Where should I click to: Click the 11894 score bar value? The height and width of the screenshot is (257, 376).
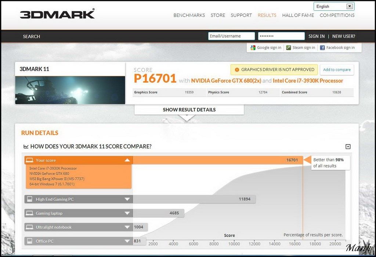click(x=245, y=199)
